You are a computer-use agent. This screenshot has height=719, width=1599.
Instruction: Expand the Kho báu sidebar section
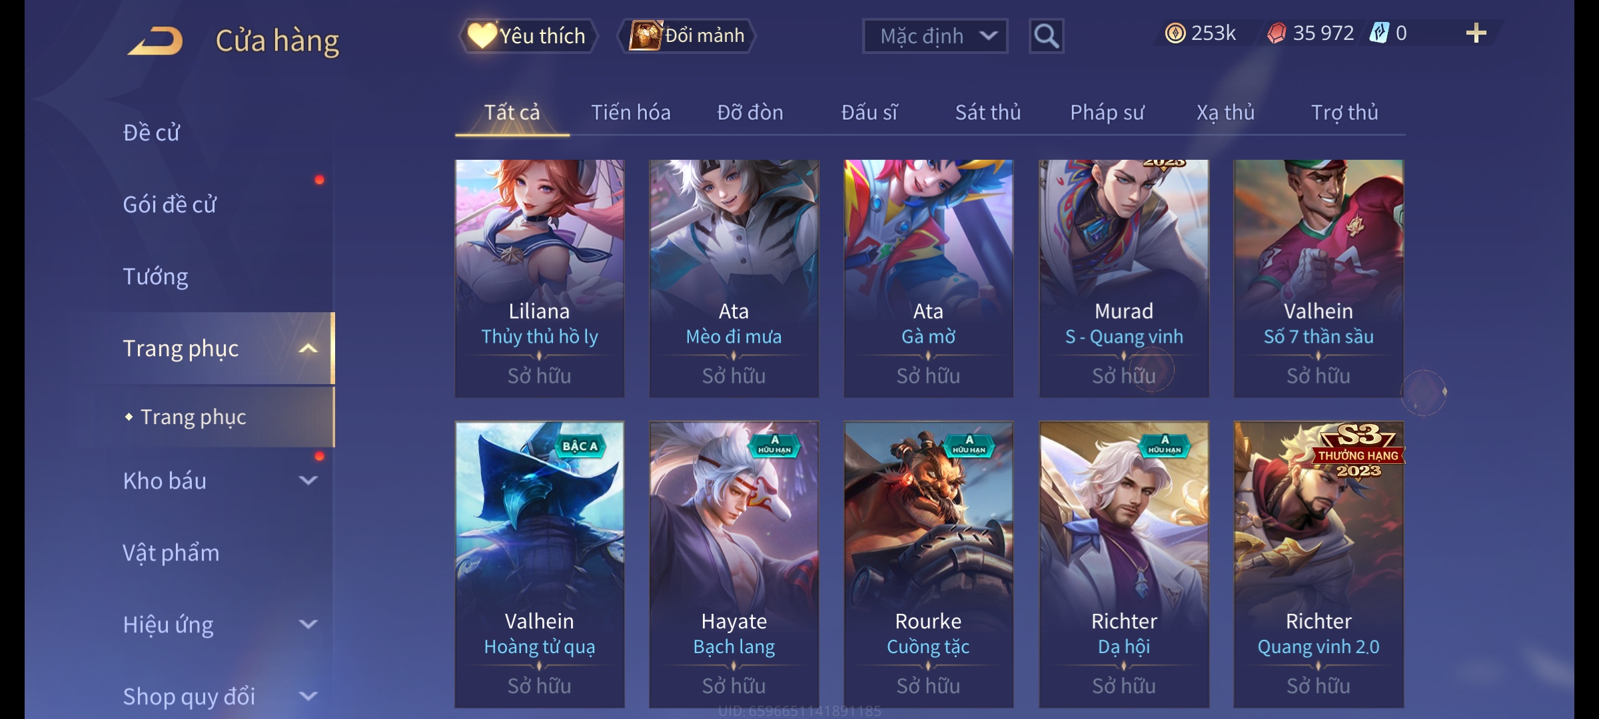[307, 481]
